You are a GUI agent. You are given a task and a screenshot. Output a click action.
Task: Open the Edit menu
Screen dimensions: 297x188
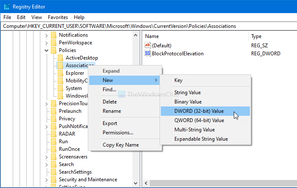(x=21, y=17)
